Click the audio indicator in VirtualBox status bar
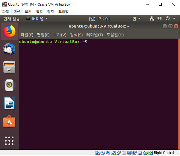180x156 pixels. point(108,153)
